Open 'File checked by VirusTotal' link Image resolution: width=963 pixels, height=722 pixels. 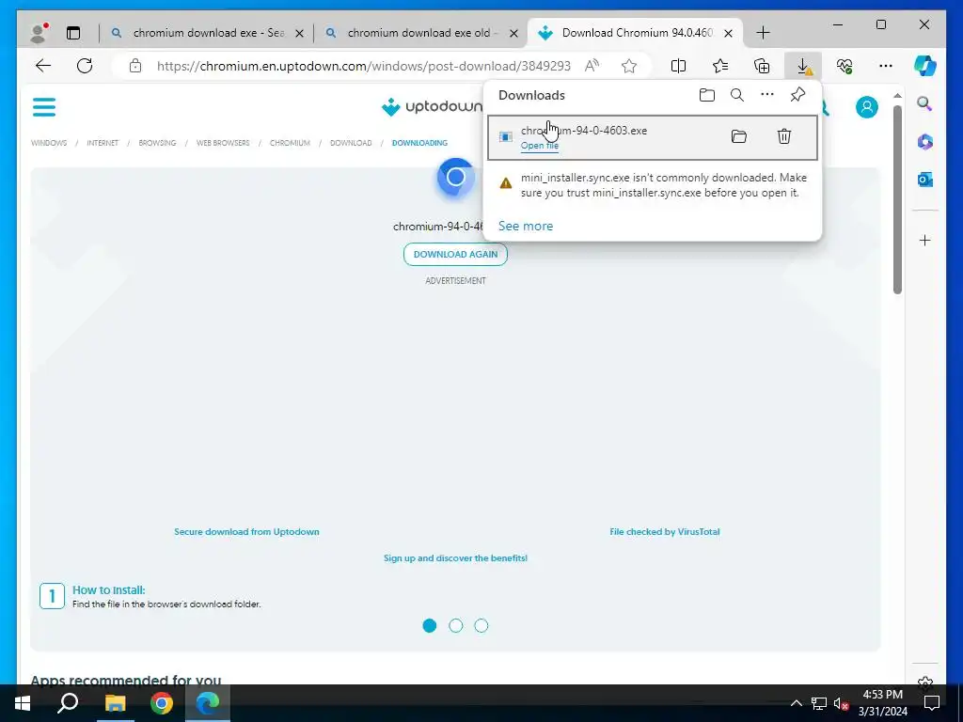point(665,532)
